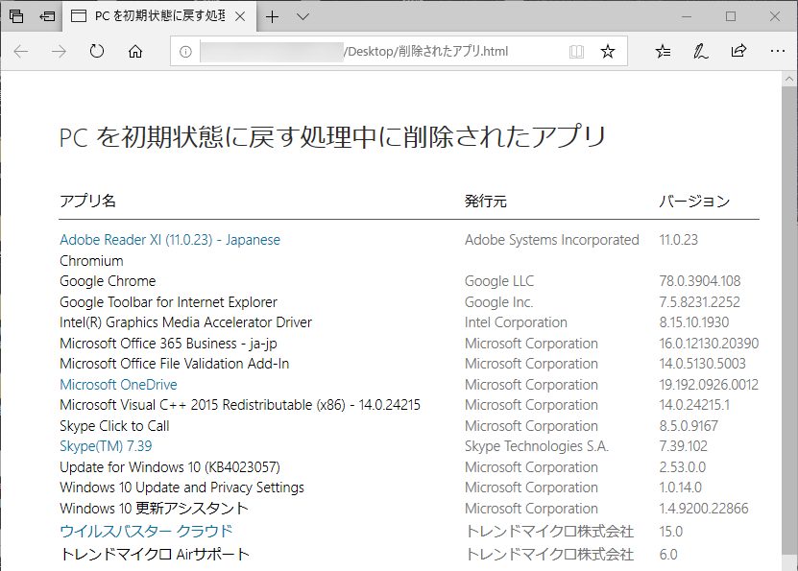This screenshot has width=798, height=571.
Task: Select the Adobe Systems Incorporated publisher
Action: click(x=551, y=240)
